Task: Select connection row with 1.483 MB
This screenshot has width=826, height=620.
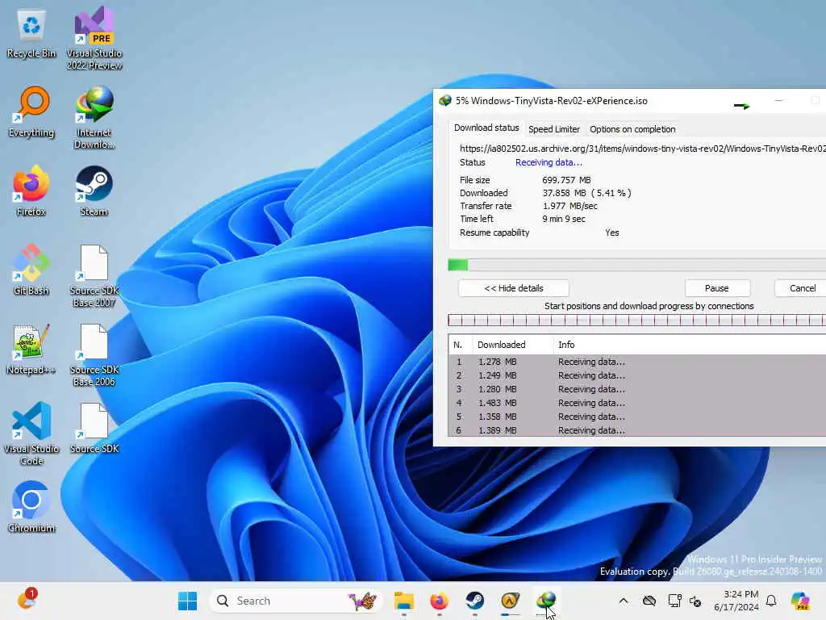Action: click(637, 403)
